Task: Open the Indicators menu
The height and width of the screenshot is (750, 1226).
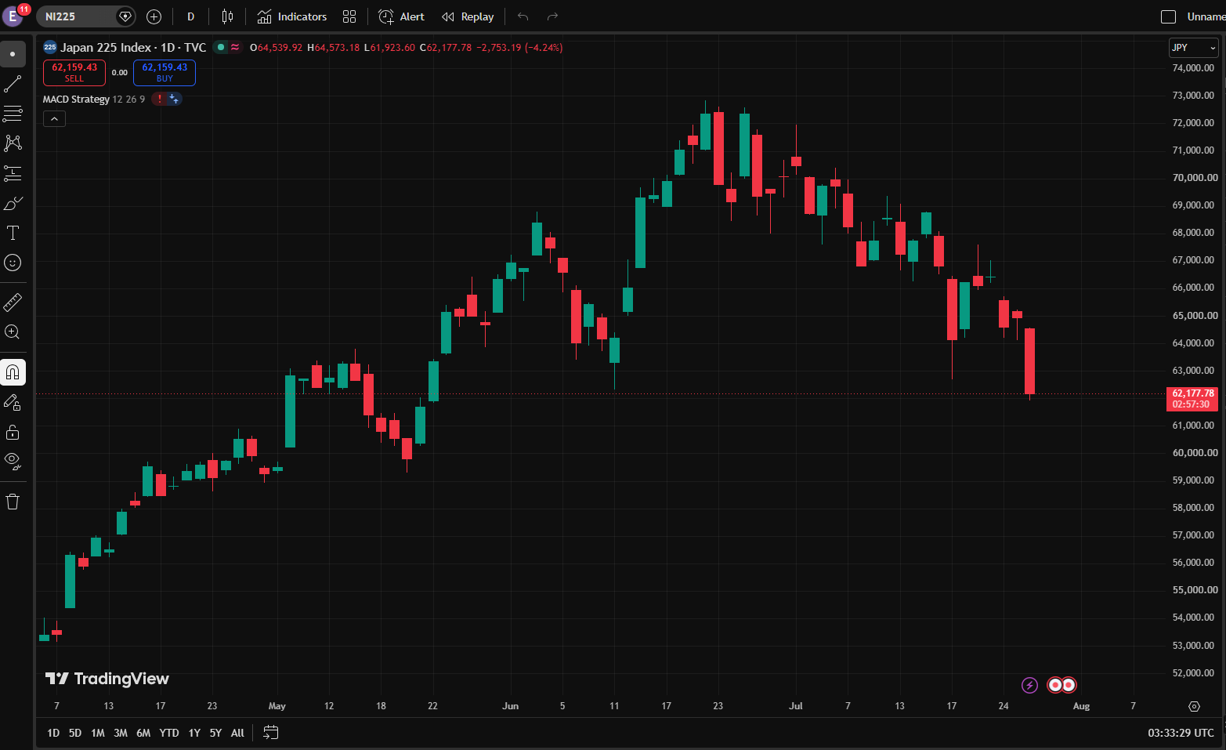Action: pos(292,16)
